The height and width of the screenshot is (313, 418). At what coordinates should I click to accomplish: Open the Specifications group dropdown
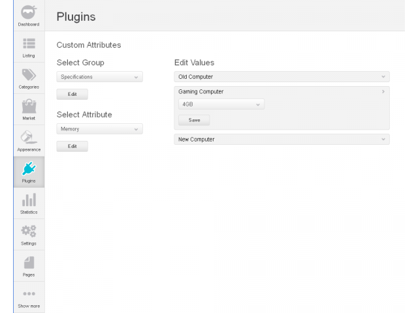99,77
